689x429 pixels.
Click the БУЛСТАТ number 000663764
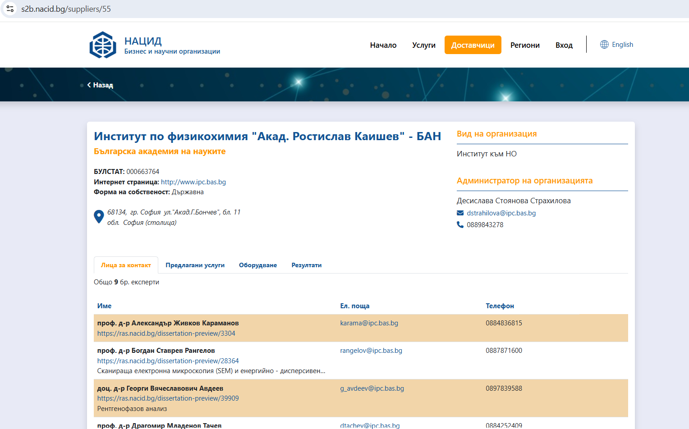point(143,172)
